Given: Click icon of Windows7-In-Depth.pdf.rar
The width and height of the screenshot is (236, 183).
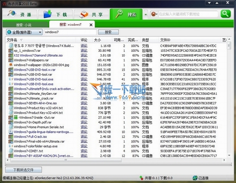Looking at the screenshot, I should click(x=11, y=122).
